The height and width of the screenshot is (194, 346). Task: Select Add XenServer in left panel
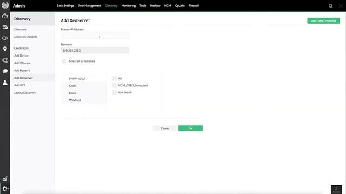pyautogui.click(x=23, y=78)
